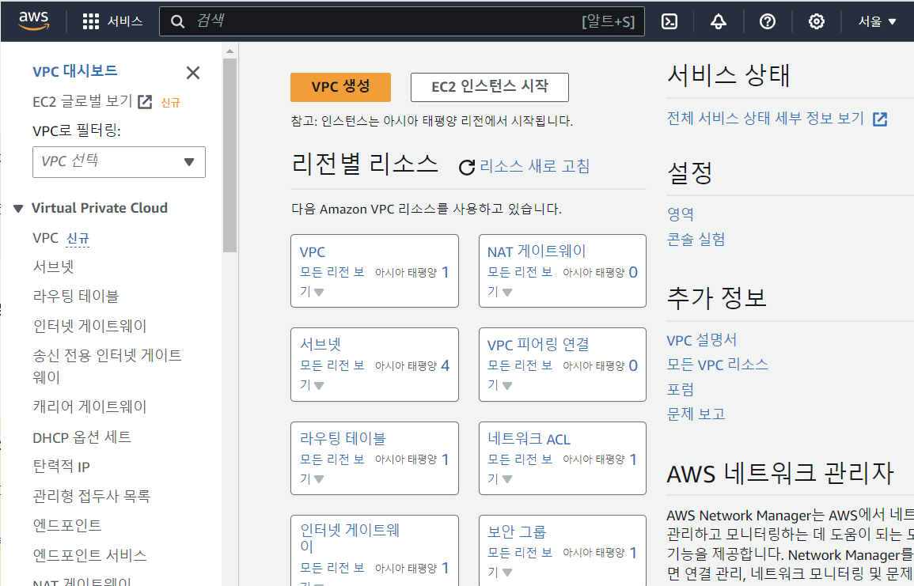Viewport: 914px width, 586px height.
Task: Focus the 검색 search field
Action: 402,21
